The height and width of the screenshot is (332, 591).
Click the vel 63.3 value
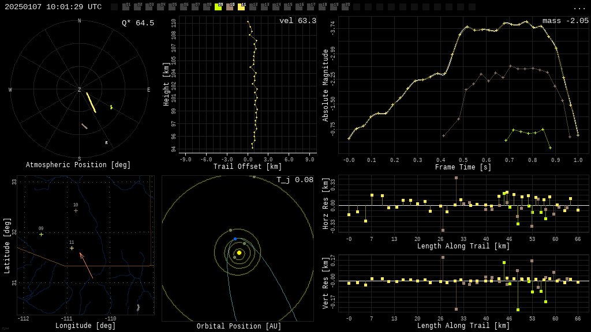coord(298,21)
